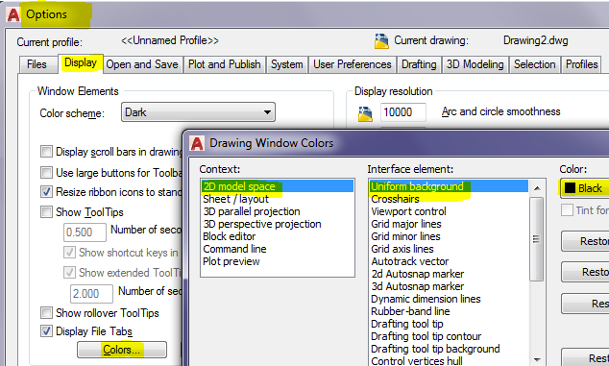
Task: Click the 2.000 seconds delay field
Action: (91, 294)
